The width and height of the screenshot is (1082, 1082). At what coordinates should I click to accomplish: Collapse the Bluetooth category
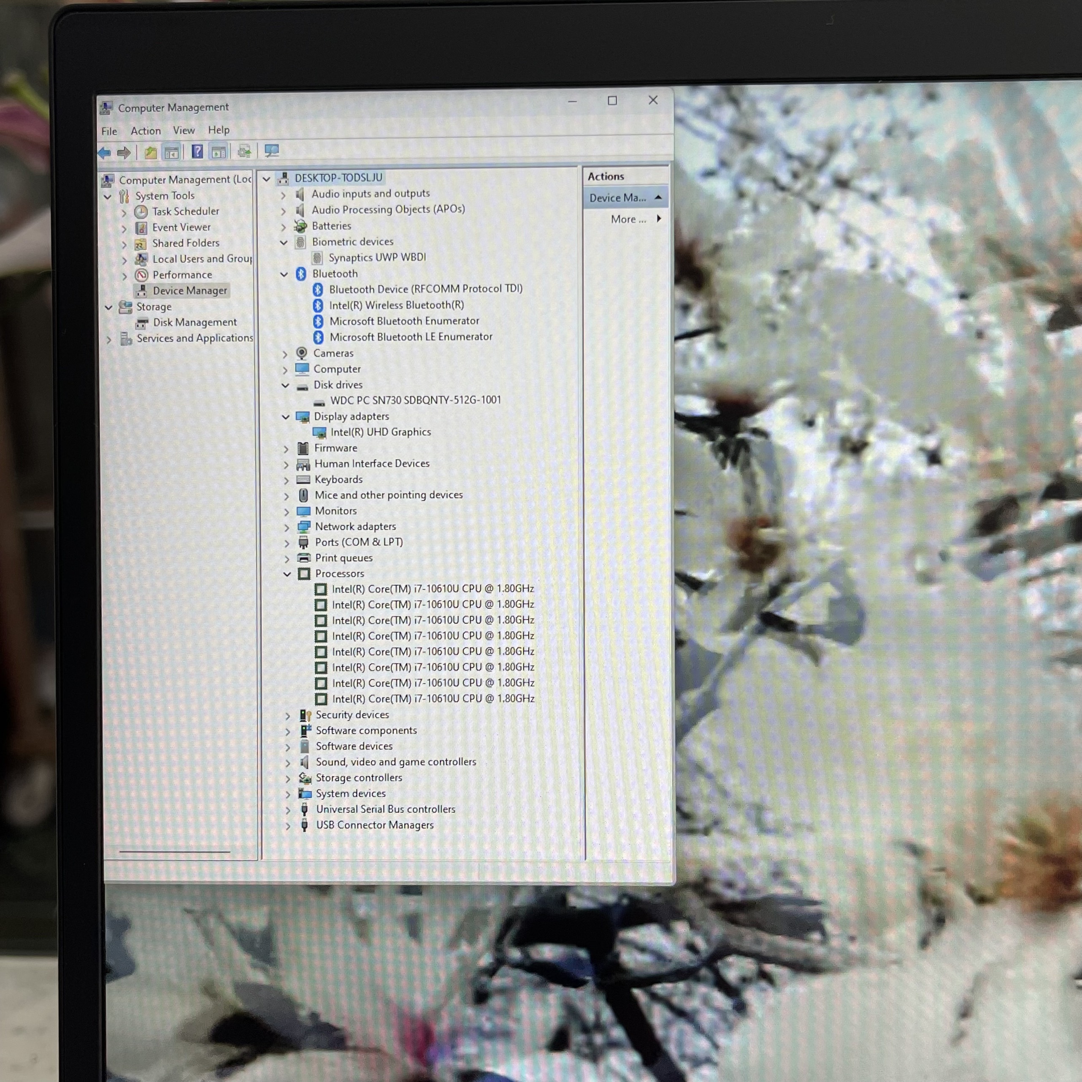(284, 274)
